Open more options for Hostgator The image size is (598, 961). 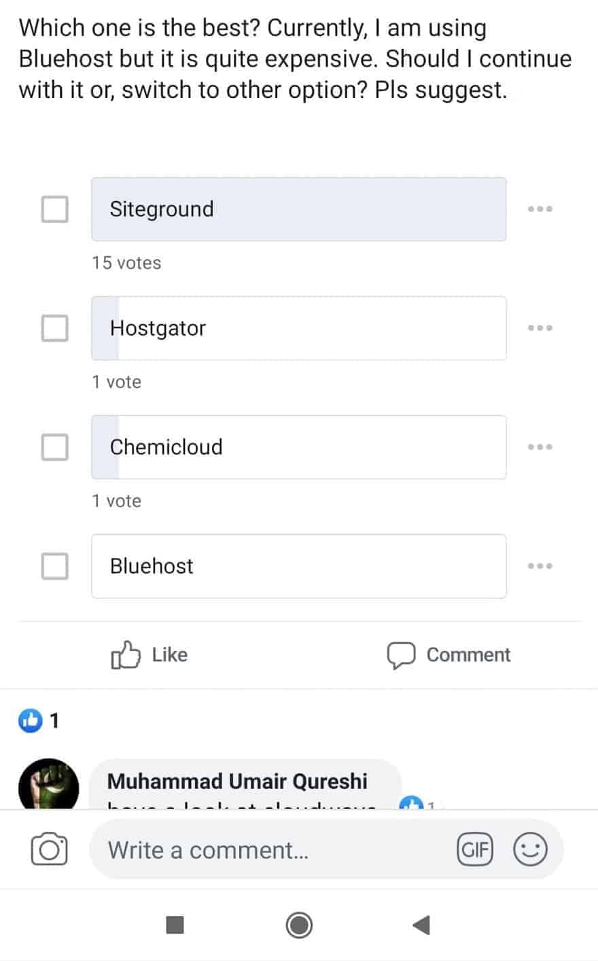pos(540,328)
